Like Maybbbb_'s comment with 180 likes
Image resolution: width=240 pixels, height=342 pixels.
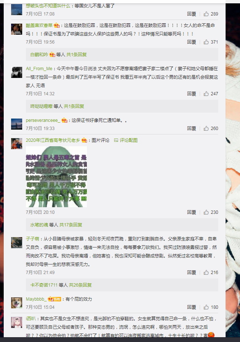(206, 307)
